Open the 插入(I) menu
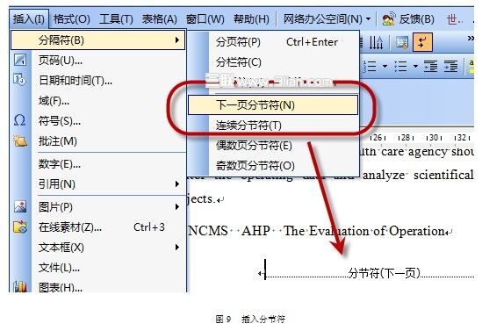This screenshot has height=331, width=482. tap(29, 19)
